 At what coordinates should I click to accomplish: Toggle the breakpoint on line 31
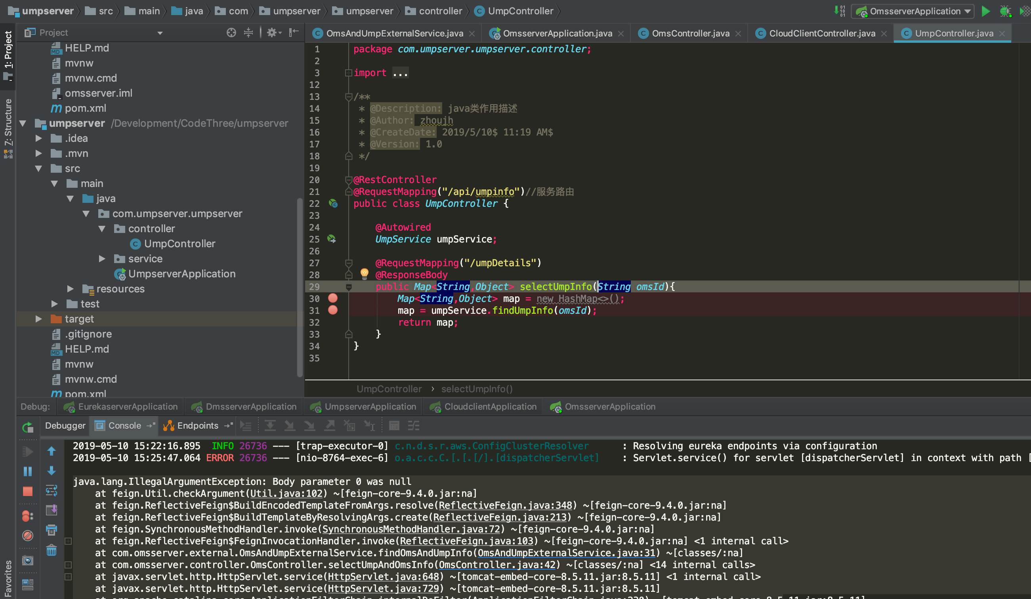tap(332, 311)
